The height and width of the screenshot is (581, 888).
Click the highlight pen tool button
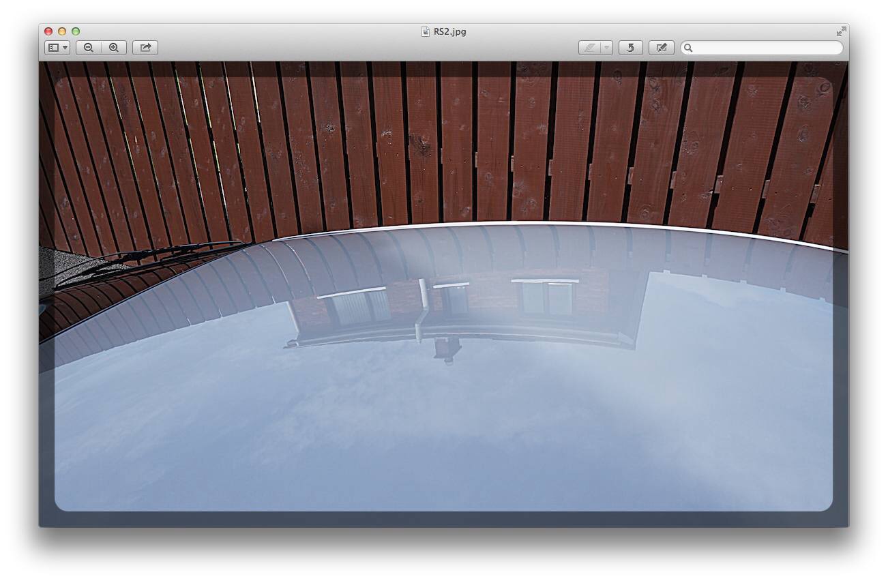[590, 48]
